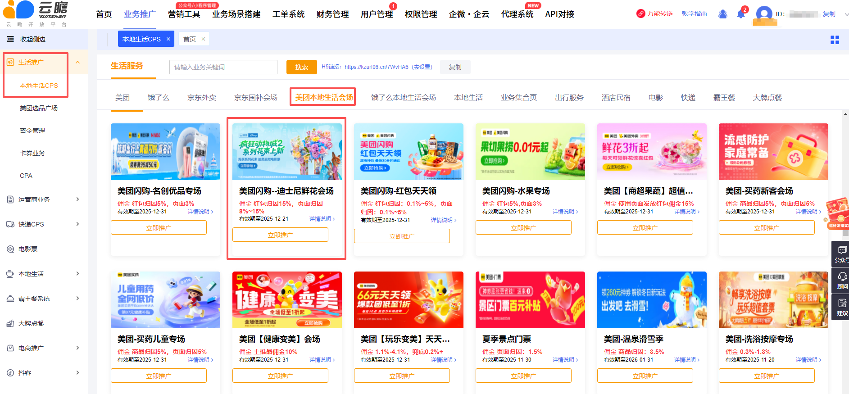The height and width of the screenshot is (394, 849).
Task: Click 立即推广 under 美团闪购-水果专场
Action: [523, 228]
